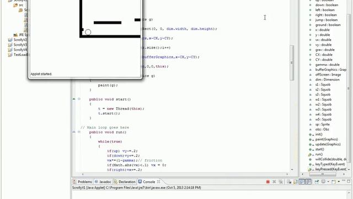
Task: Select 'sp : Sprite' in Outline
Action: click(322, 124)
